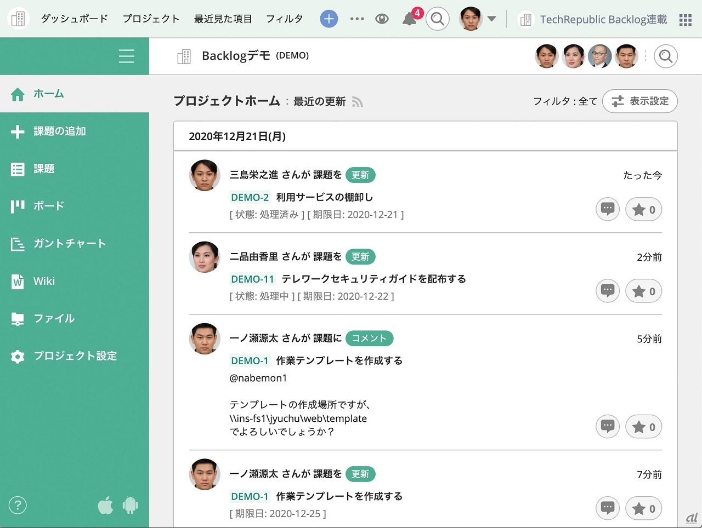Open the apps grid launcher icon

click(x=685, y=20)
